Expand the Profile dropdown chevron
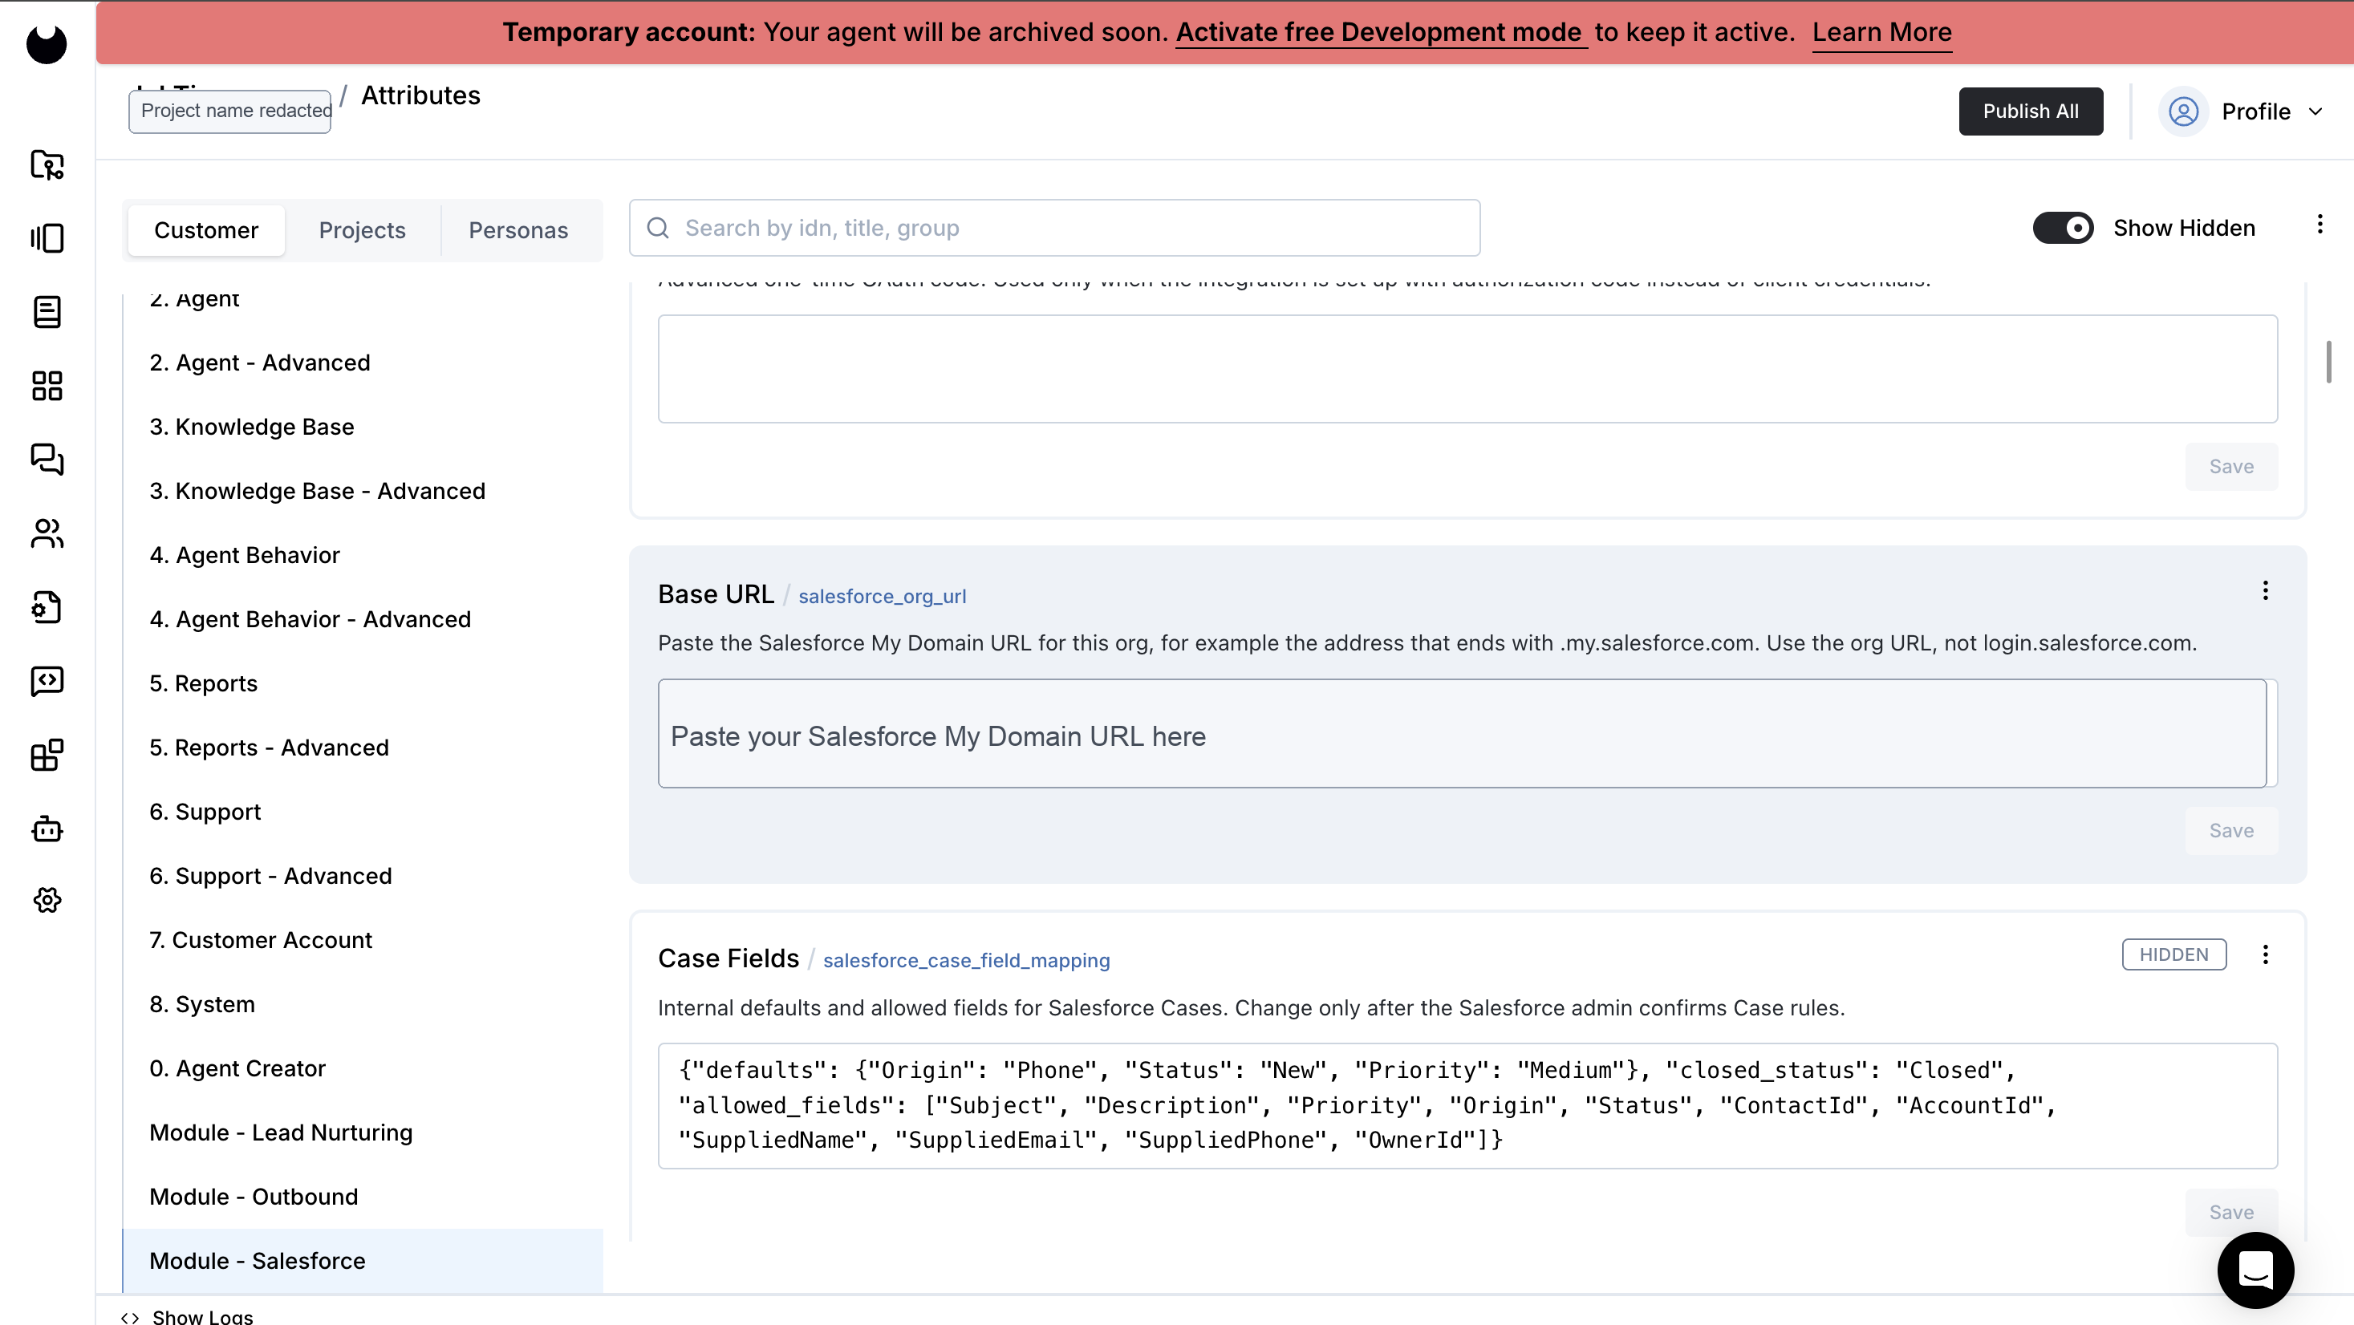 2315,111
